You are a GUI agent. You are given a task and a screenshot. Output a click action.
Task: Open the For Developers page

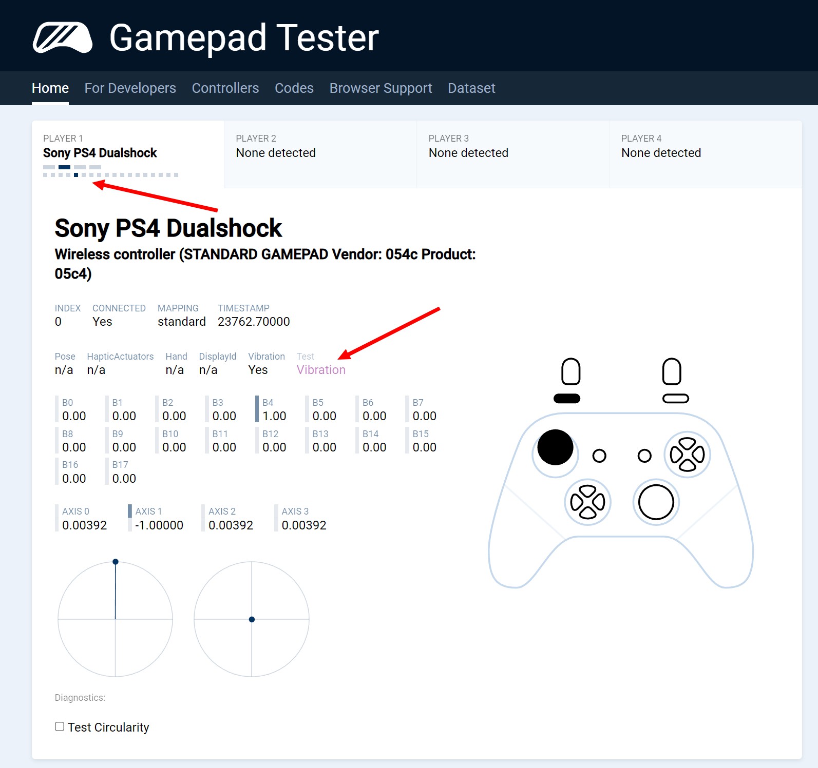point(130,88)
